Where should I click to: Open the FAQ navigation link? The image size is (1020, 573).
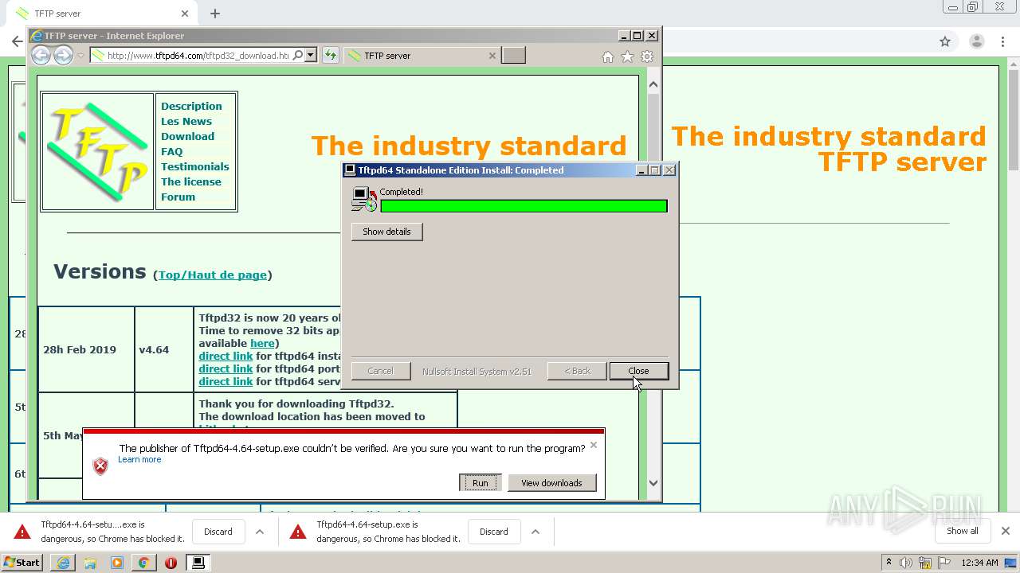point(172,151)
